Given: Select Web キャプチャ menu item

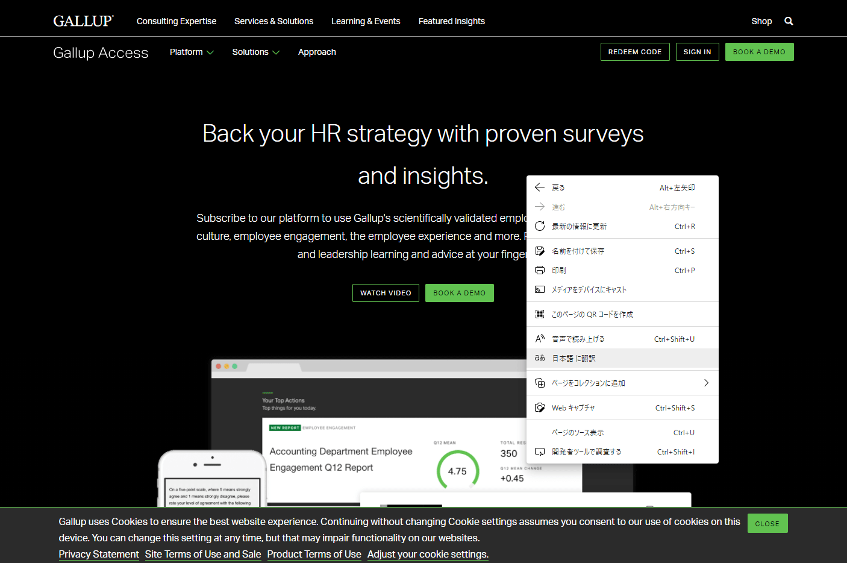Looking at the screenshot, I should coord(622,407).
